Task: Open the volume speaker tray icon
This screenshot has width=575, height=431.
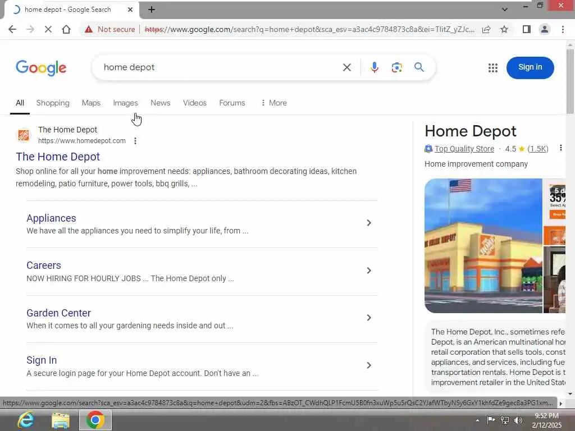Action: coord(518,420)
